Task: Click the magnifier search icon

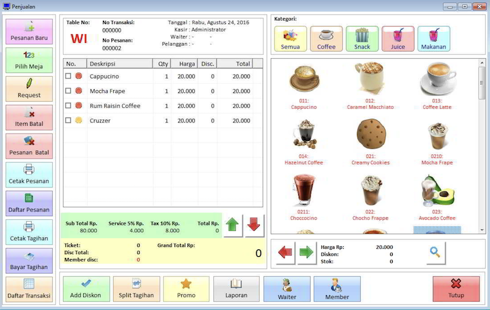Action: (x=435, y=252)
